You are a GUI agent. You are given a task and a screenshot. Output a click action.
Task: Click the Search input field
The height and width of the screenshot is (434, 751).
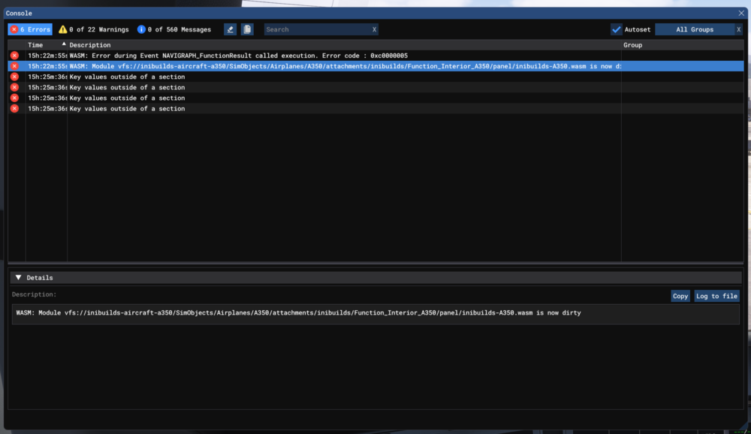tap(315, 29)
